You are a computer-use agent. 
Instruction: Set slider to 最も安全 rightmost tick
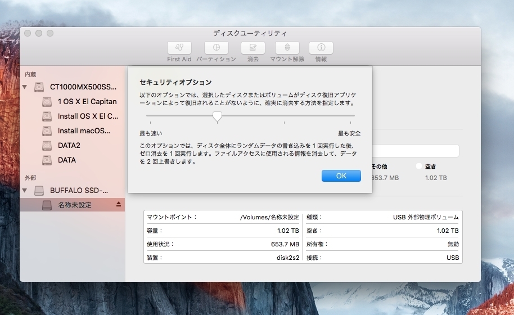[x=354, y=116]
